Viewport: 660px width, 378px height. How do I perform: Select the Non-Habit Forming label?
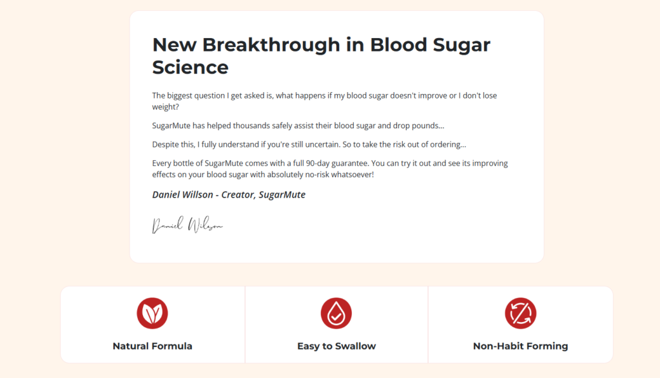[520, 346]
